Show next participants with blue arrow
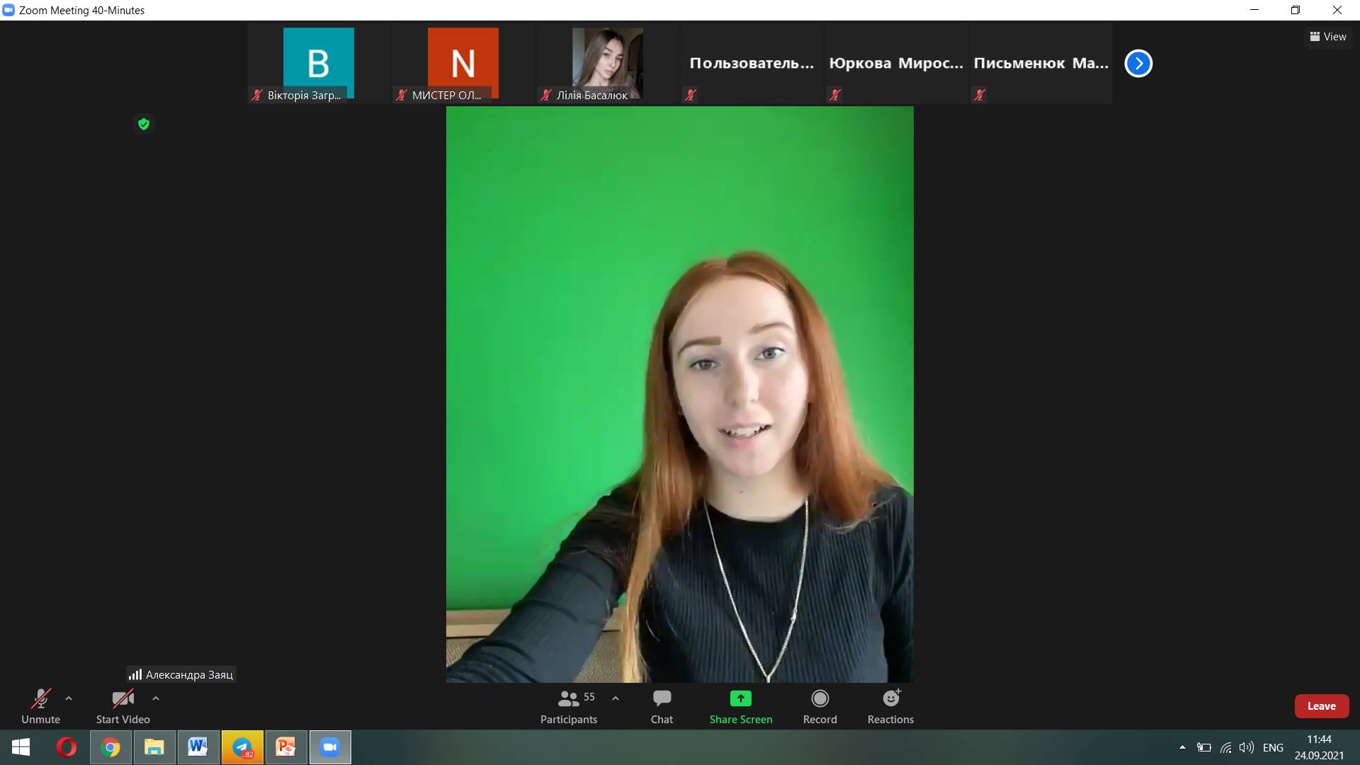Screen dimensions: 1360x765 pos(1138,64)
